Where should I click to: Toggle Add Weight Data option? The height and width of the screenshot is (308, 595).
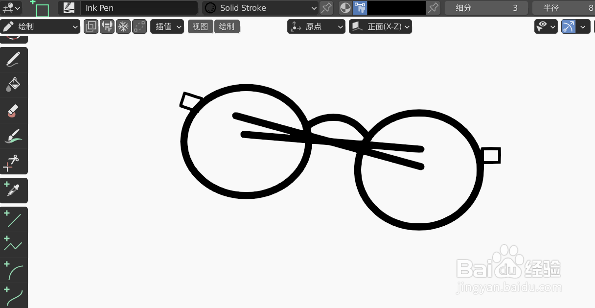107,26
